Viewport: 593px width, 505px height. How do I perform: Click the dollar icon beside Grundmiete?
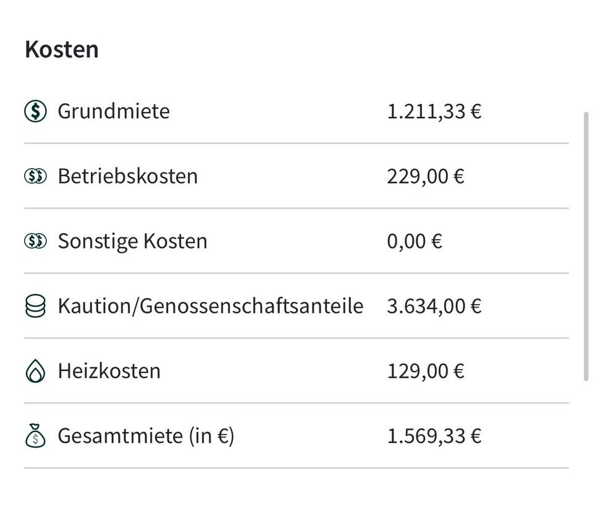[35, 111]
